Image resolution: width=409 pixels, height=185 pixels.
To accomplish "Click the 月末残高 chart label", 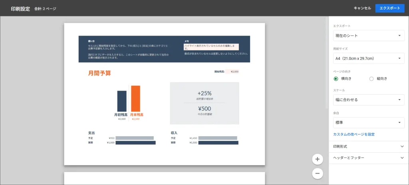I will pos(137,115).
